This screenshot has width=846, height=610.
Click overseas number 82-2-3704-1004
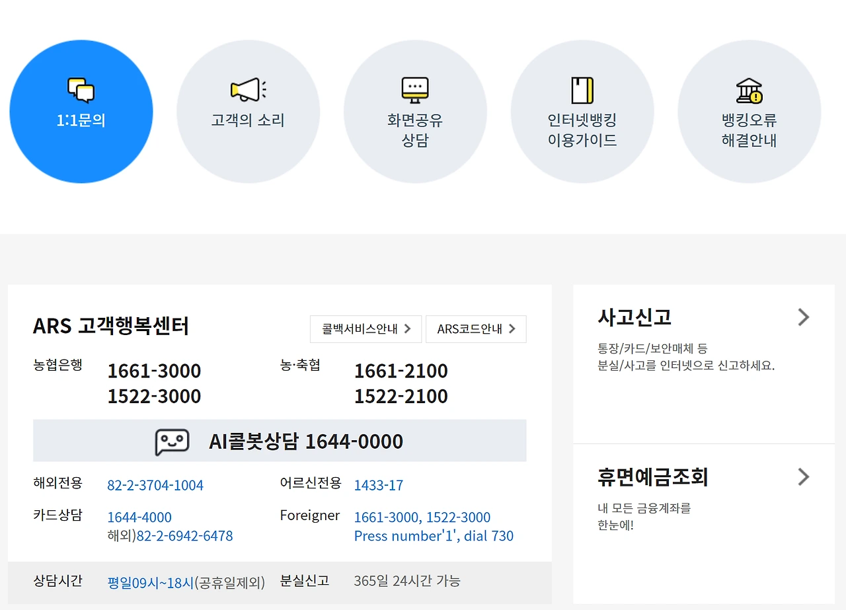coord(155,485)
